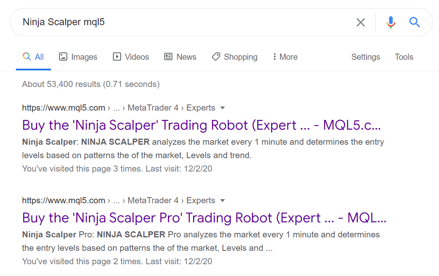The width and height of the screenshot is (439, 276).
Task: Open search Settings
Action: [x=366, y=57]
